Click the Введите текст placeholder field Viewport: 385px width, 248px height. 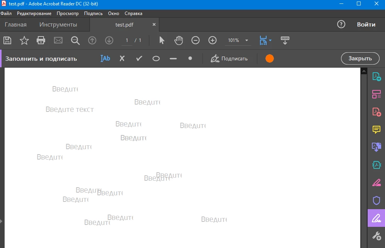click(x=70, y=110)
